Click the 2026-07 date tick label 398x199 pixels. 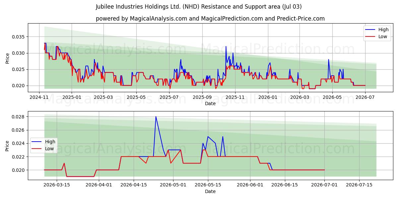click(365, 97)
